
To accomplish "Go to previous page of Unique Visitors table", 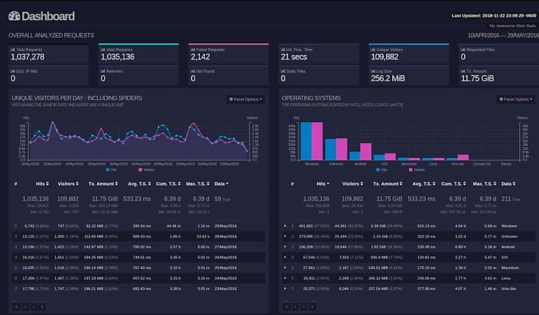I will (24, 307).
